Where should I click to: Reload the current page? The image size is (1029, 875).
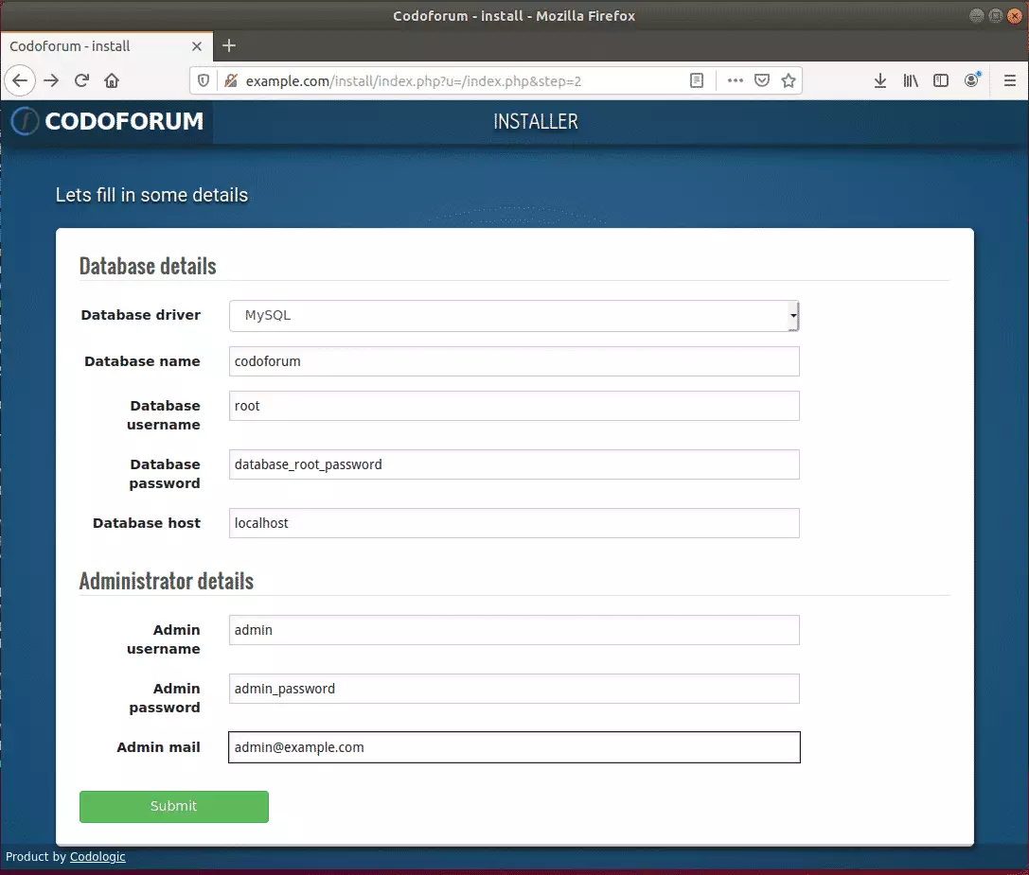pyautogui.click(x=81, y=80)
